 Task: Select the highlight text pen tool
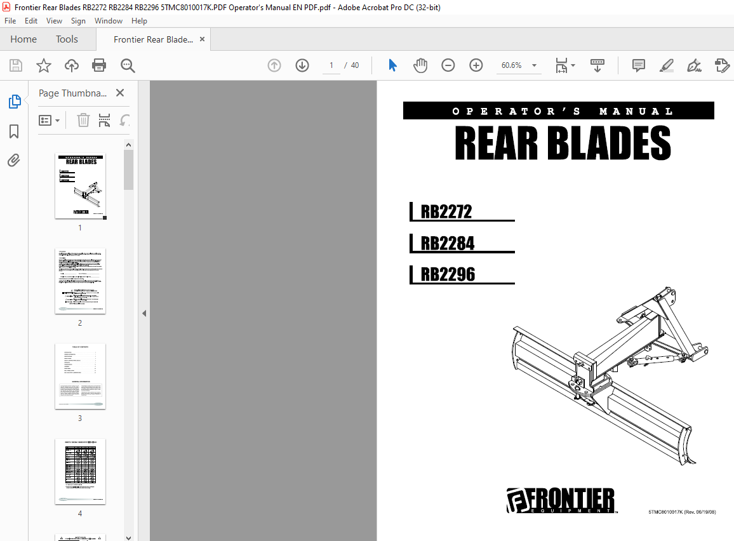[667, 65]
